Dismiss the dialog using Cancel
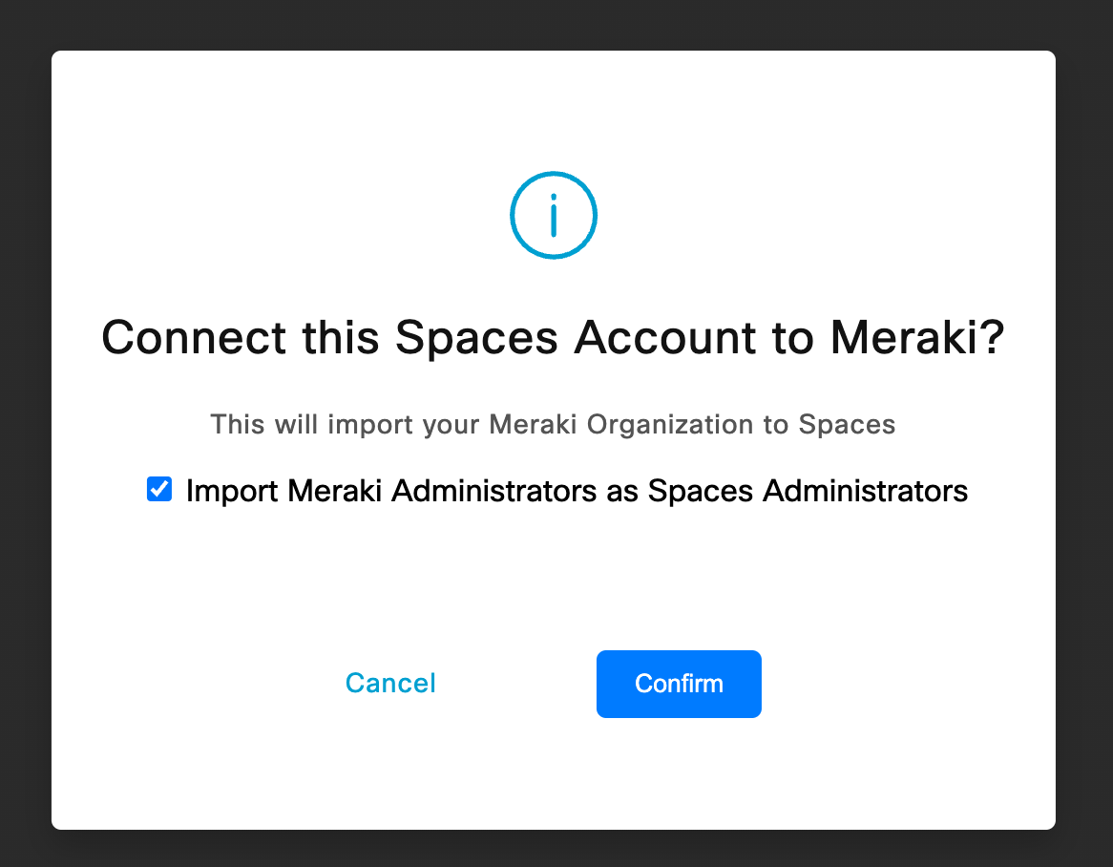 pos(390,684)
